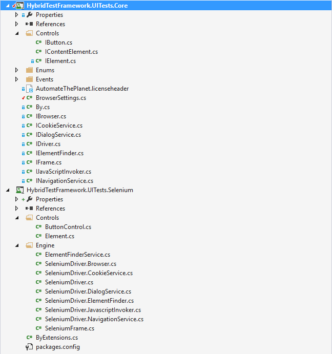Select AutomateThePlanet.licenseheader

pos(82,89)
